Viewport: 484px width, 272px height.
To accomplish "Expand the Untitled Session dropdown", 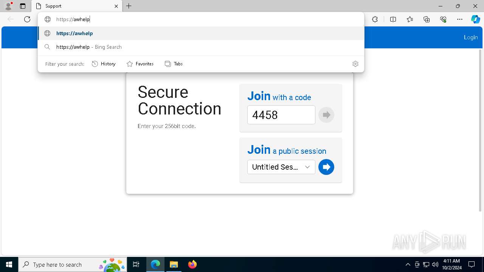I will 281,167.
